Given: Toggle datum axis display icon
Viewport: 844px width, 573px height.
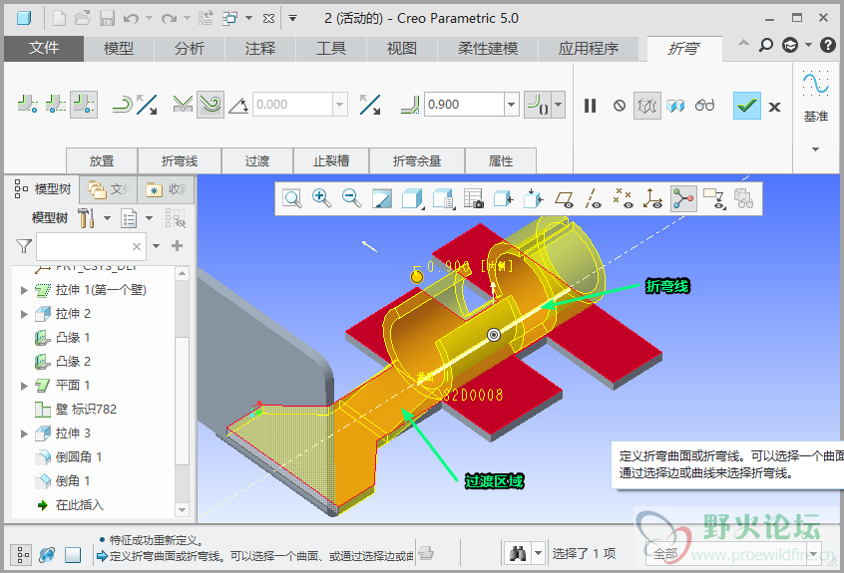Looking at the screenshot, I should [x=594, y=199].
